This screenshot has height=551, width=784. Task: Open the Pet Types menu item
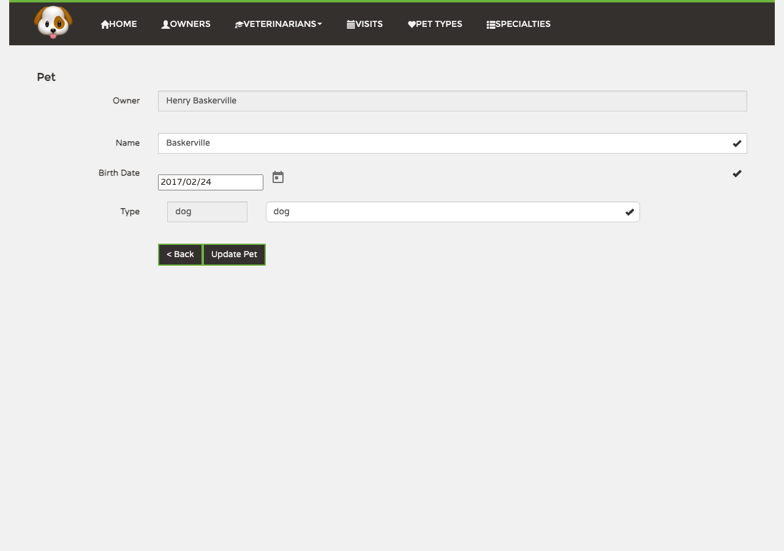click(435, 24)
